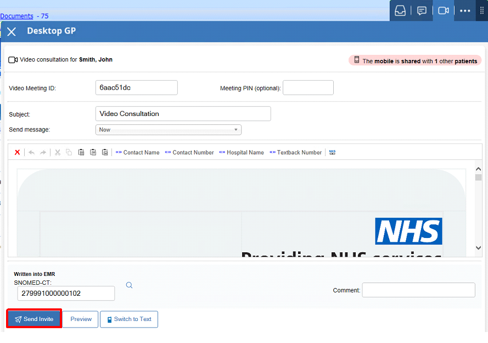Insert the Contact Name placeholder
Viewport: 488px width, 343px height.
pos(137,152)
